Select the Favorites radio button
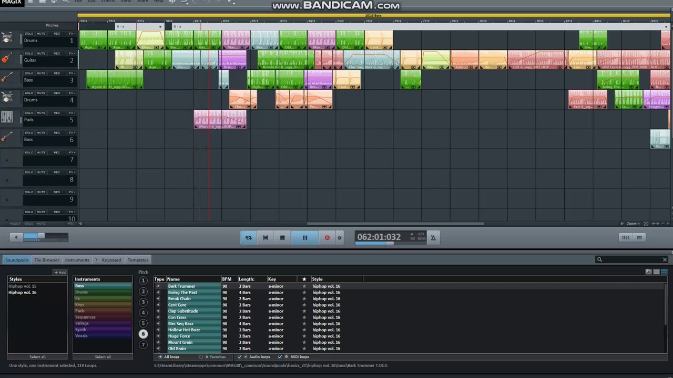Viewport: 673px width, 378px height. pos(201,357)
